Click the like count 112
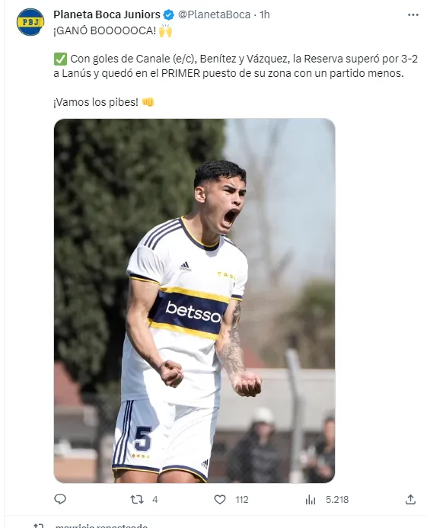 point(241,499)
